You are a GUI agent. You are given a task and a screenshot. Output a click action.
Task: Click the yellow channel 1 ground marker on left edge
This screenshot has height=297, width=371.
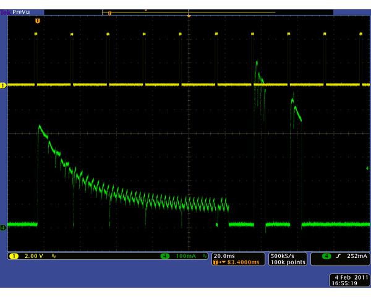(x=3, y=85)
